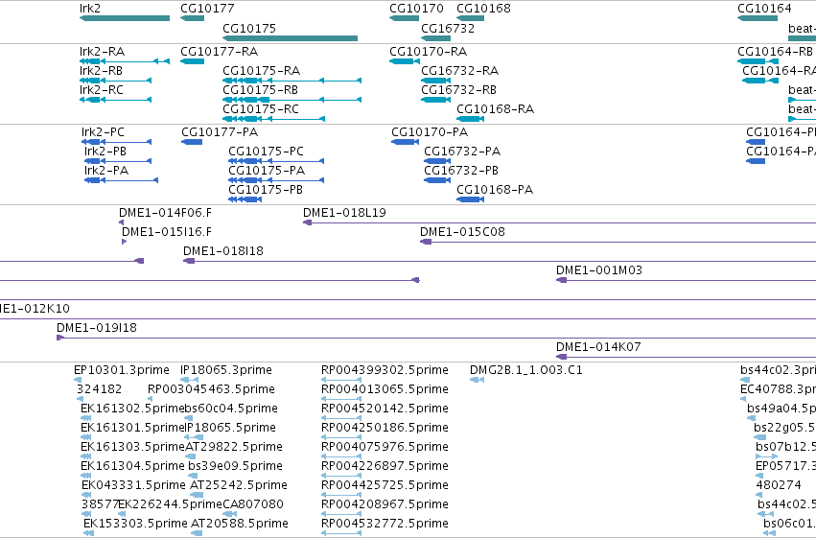Viewport: 816px width, 538px height.
Task: Select EST EK161304.5prime
Action: [86, 476]
